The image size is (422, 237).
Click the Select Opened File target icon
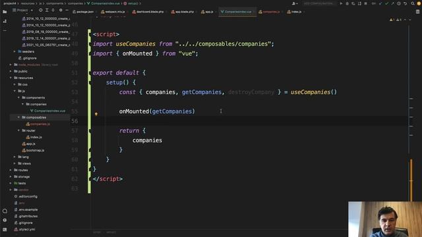pyautogui.click(x=41, y=11)
